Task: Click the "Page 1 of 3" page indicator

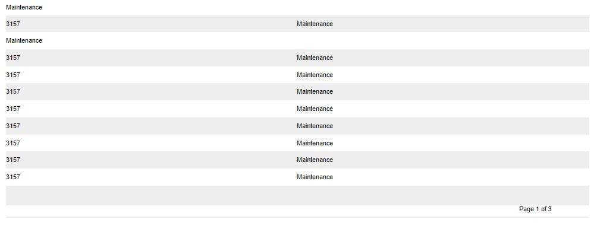Action: tap(535, 209)
